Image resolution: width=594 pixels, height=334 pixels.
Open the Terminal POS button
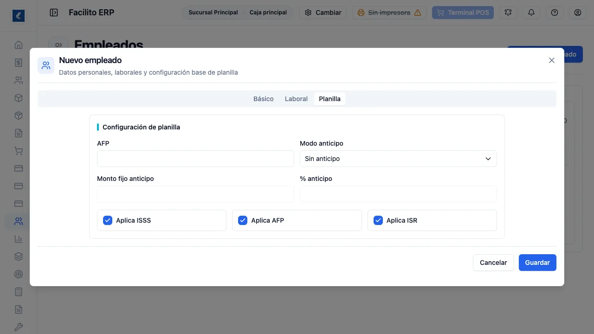pos(463,13)
